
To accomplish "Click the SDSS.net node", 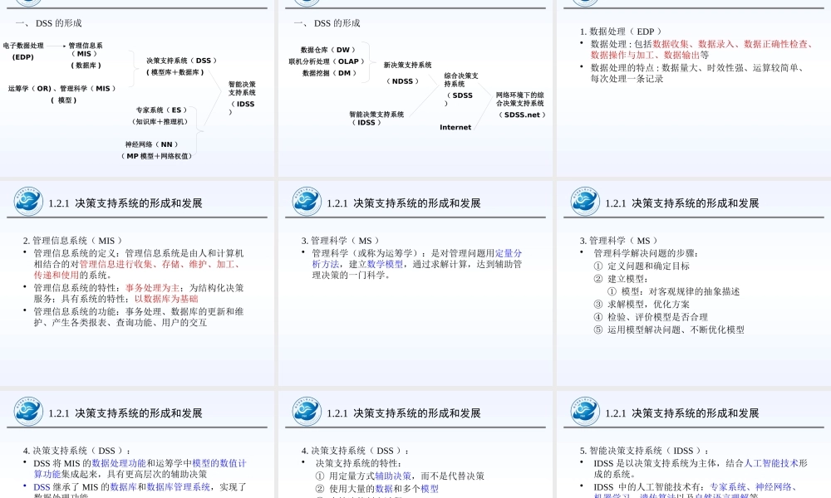I will 520,105.
